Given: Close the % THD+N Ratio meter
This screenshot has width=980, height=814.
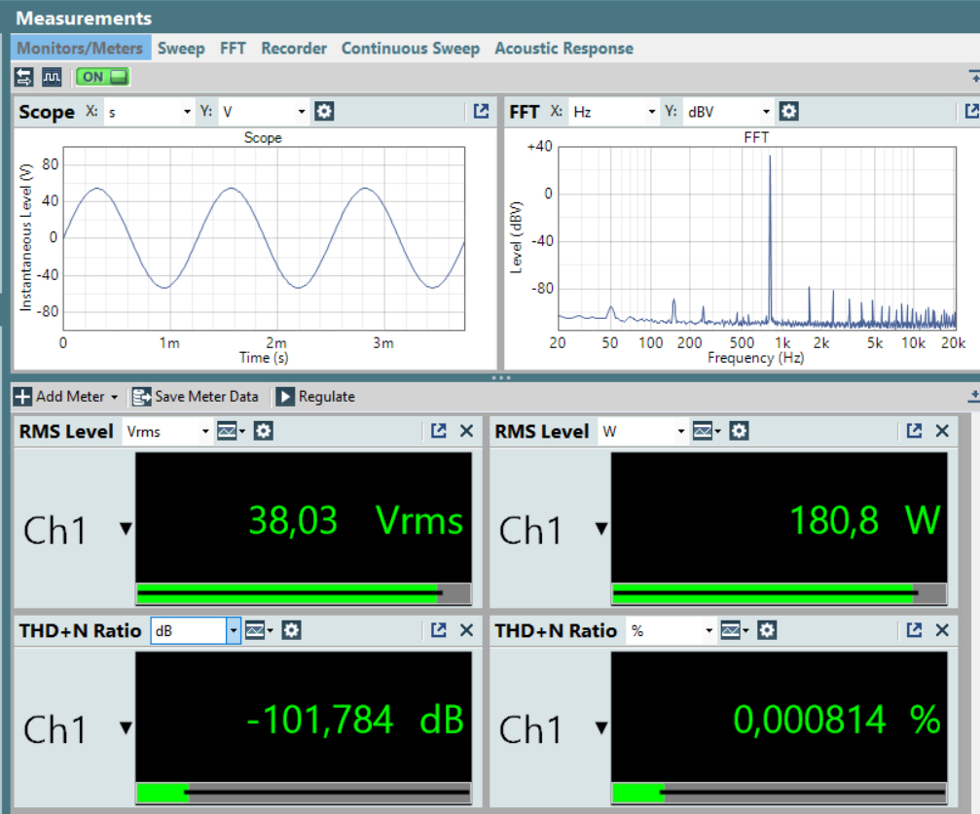Looking at the screenshot, I should tap(942, 630).
